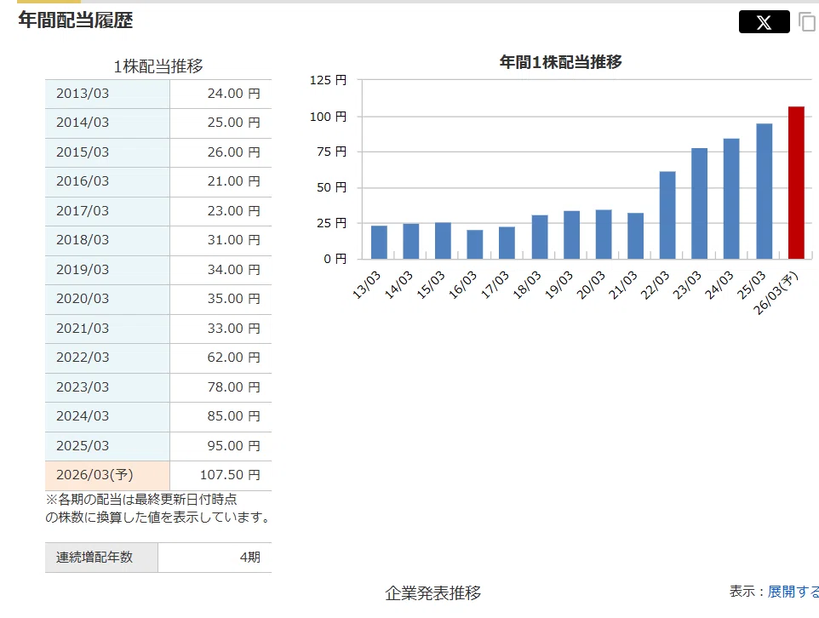Select the 0 円 axis label

click(335, 259)
